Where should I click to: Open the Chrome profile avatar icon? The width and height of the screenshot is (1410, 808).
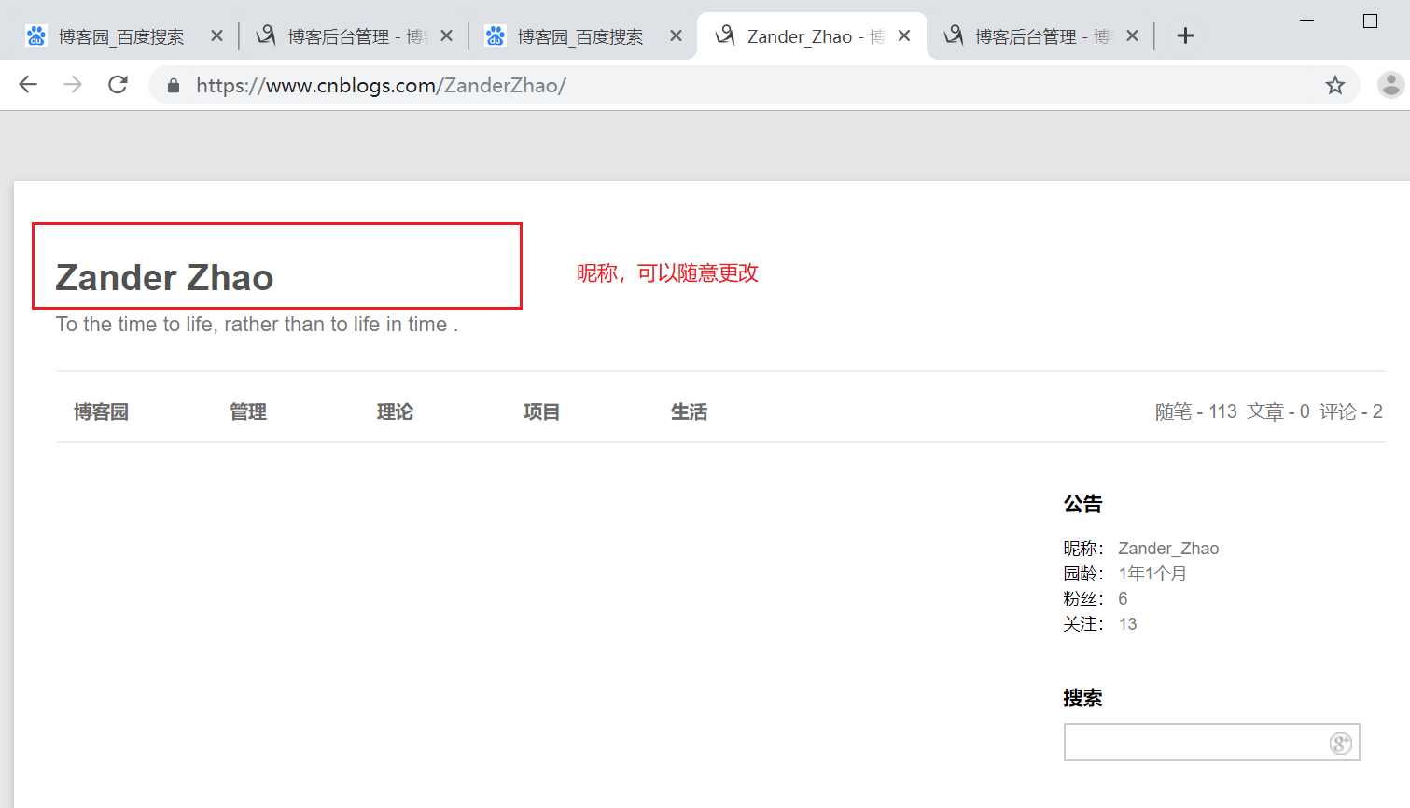pos(1390,86)
